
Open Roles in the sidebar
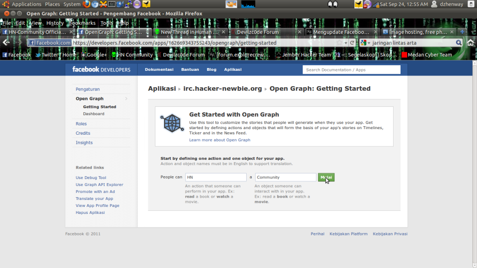tap(81, 124)
